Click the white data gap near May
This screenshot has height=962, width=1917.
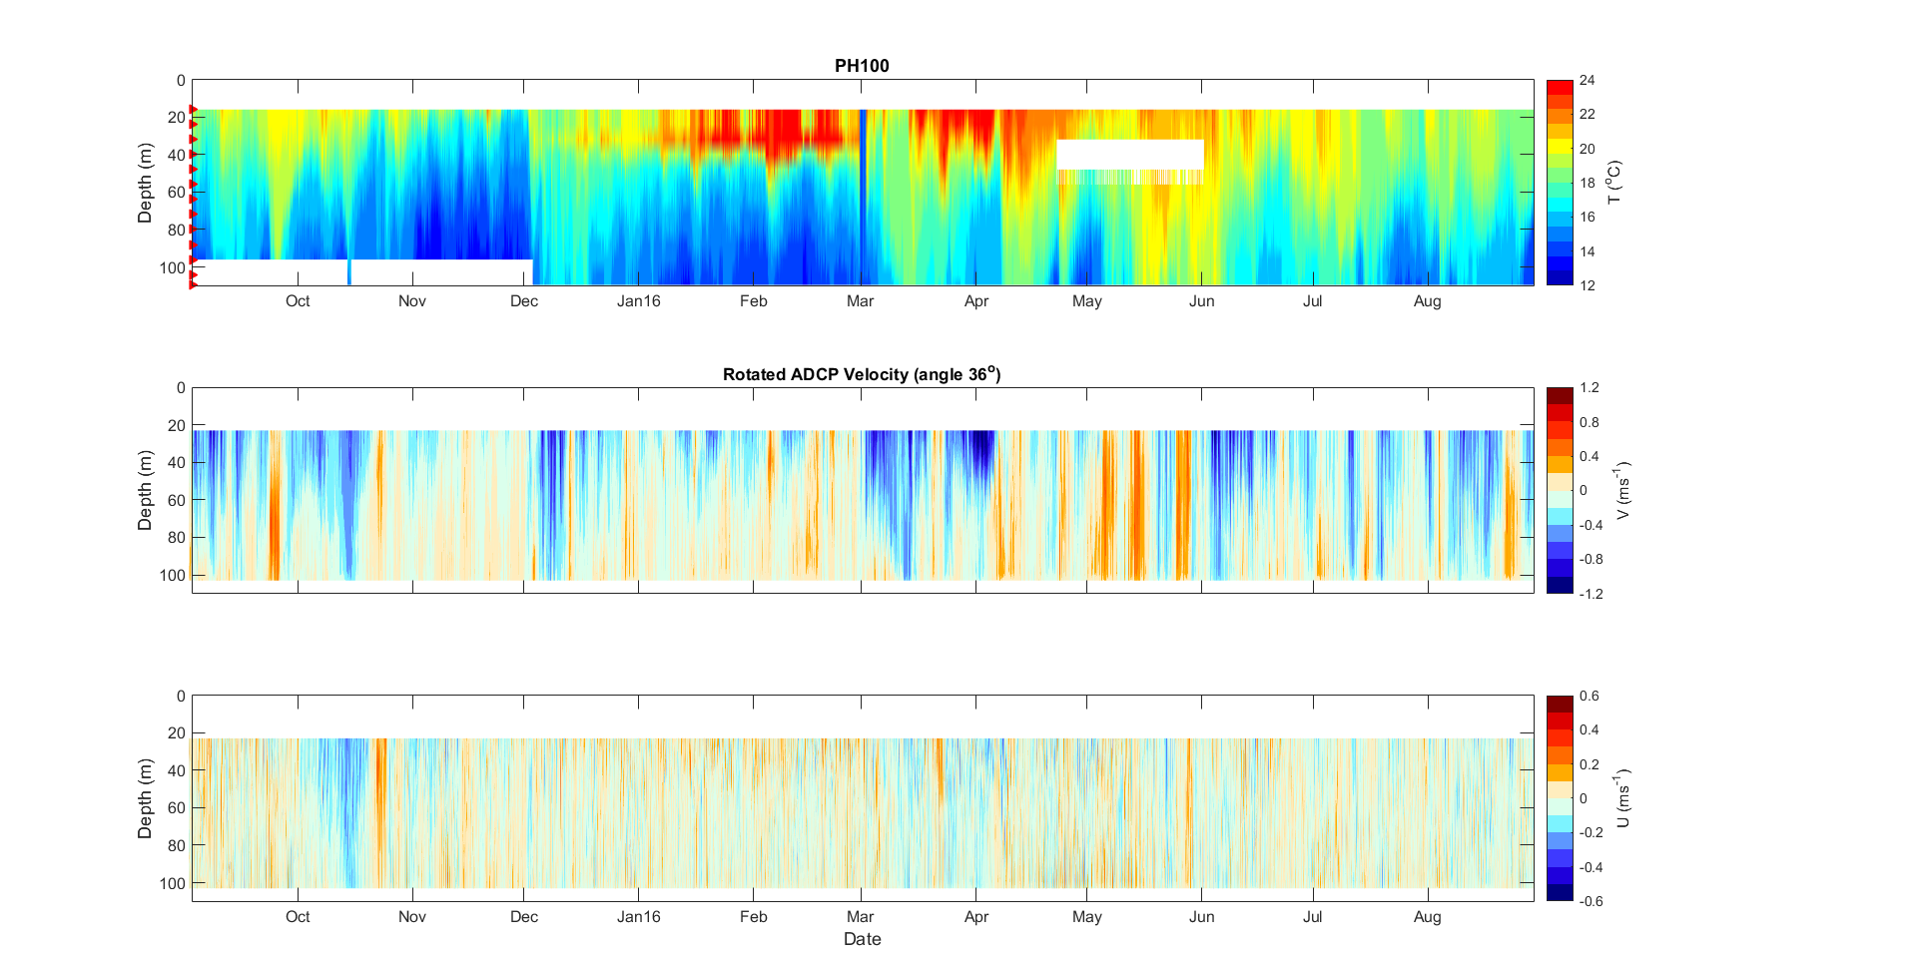point(1129,155)
